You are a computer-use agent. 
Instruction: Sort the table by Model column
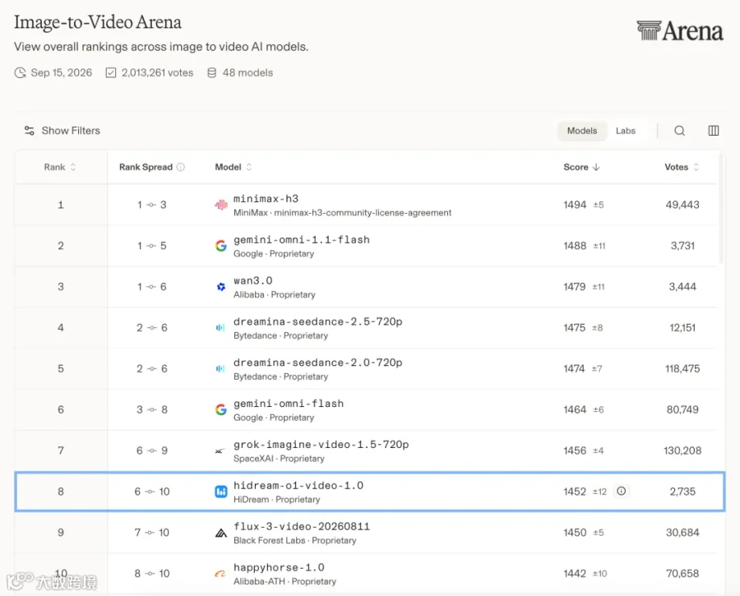(234, 167)
